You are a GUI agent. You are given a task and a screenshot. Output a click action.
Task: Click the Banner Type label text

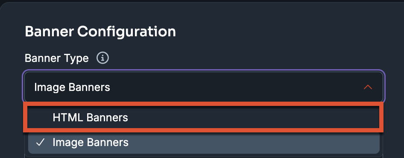coord(57,59)
